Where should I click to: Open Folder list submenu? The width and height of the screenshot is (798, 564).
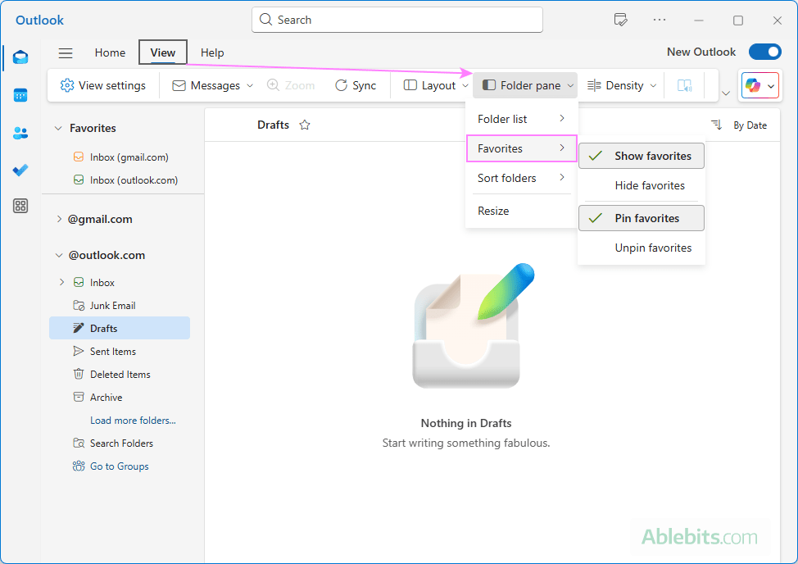pyautogui.click(x=521, y=119)
